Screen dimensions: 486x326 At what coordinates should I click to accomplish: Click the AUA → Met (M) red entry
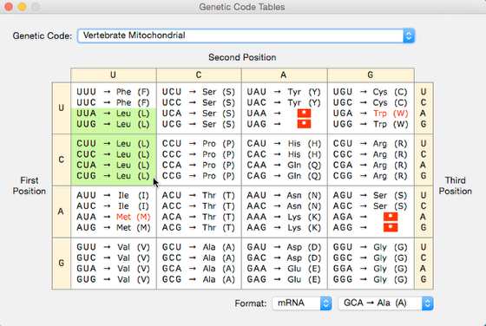pos(114,217)
